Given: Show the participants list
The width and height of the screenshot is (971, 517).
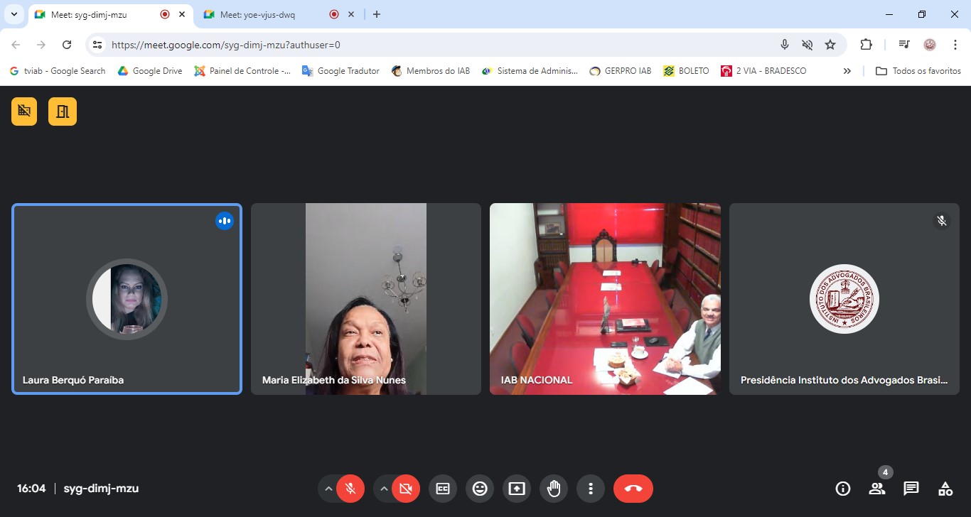Looking at the screenshot, I should [877, 489].
